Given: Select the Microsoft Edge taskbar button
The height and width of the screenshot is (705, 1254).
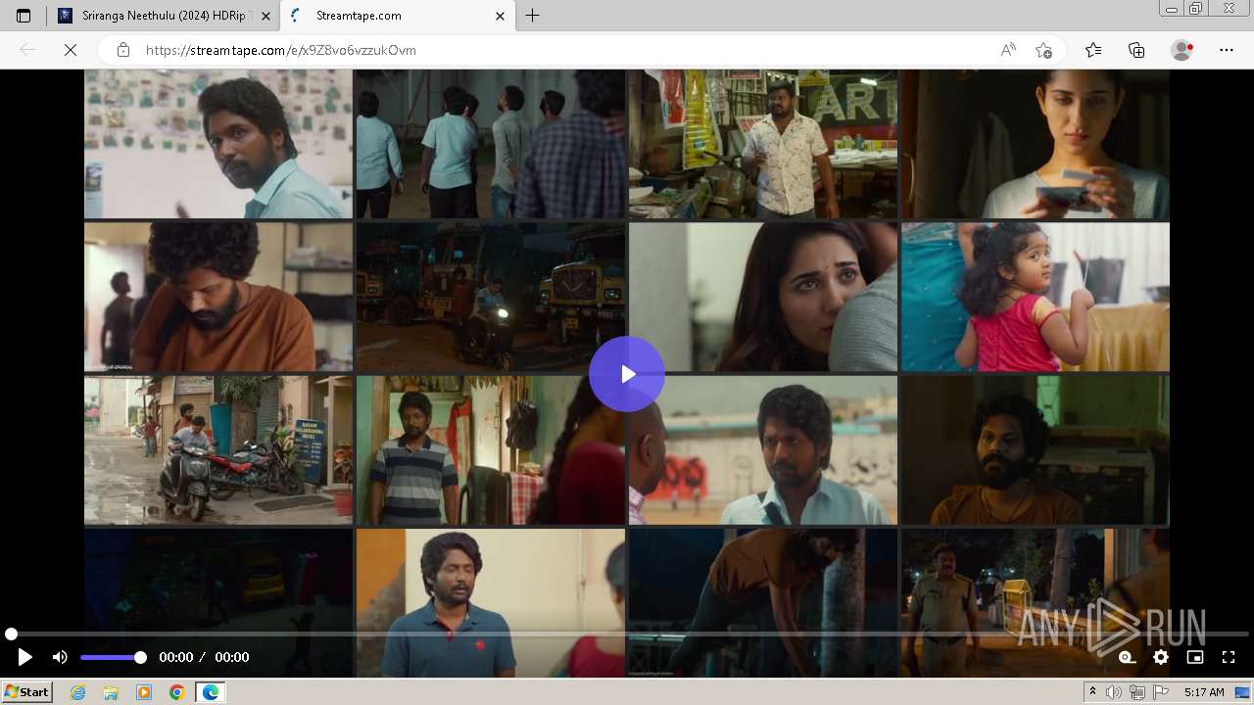Looking at the screenshot, I should pos(211,692).
